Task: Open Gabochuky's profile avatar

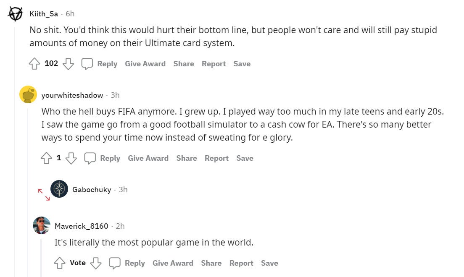Action: (59, 189)
